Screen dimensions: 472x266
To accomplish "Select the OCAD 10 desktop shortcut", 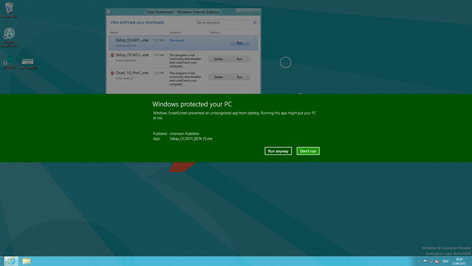I will [9, 62].
